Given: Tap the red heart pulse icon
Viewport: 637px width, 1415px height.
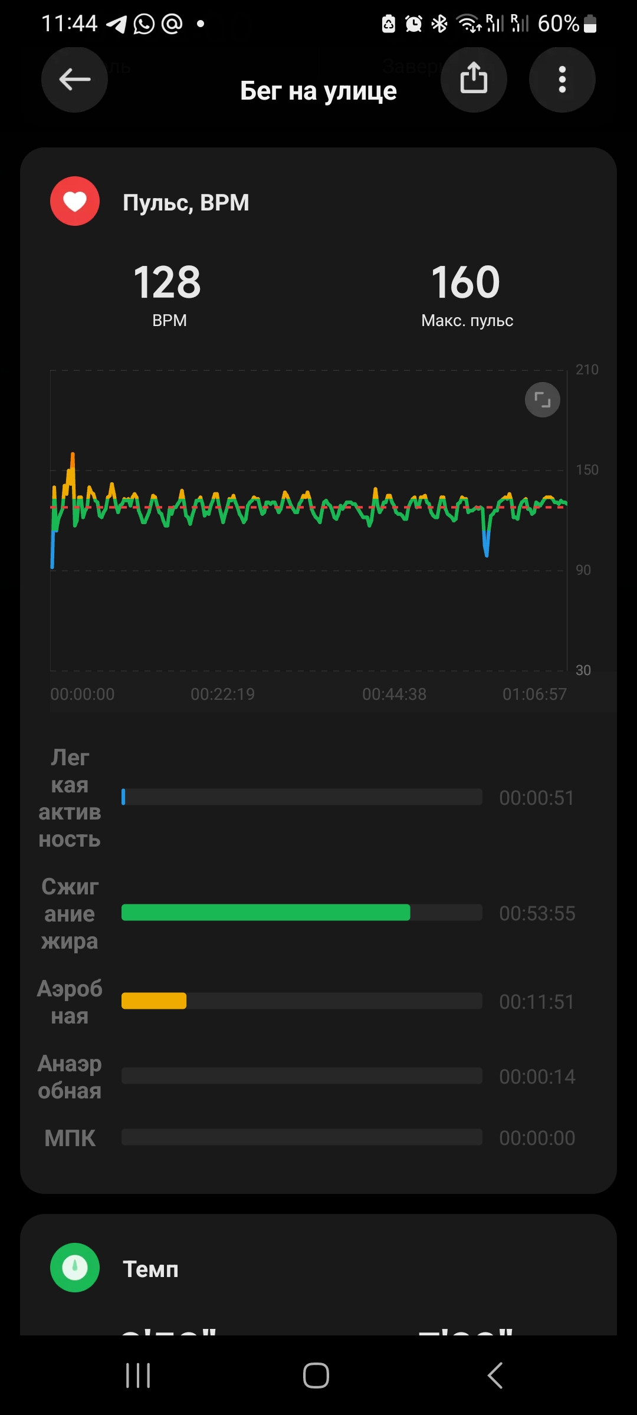Looking at the screenshot, I should tap(75, 201).
